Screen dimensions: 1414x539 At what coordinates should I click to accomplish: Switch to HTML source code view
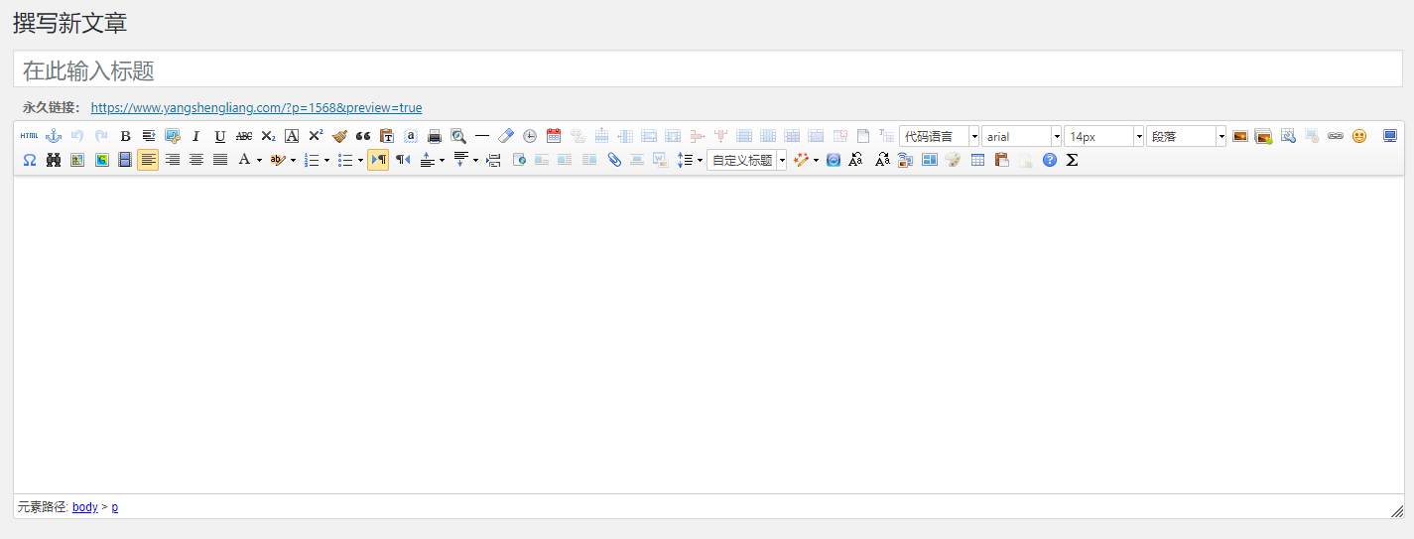point(29,136)
